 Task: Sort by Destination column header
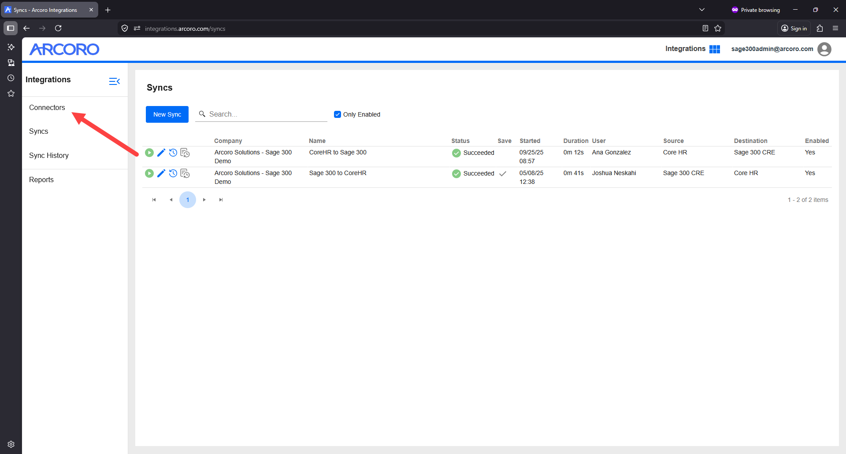coord(750,141)
